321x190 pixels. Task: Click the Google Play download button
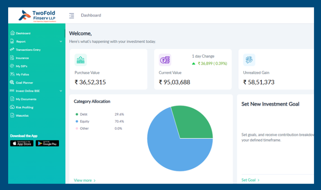[x=47, y=143]
